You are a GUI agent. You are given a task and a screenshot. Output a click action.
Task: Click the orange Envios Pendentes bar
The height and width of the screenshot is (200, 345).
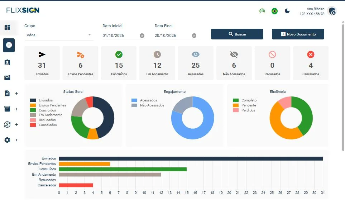[85, 164]
